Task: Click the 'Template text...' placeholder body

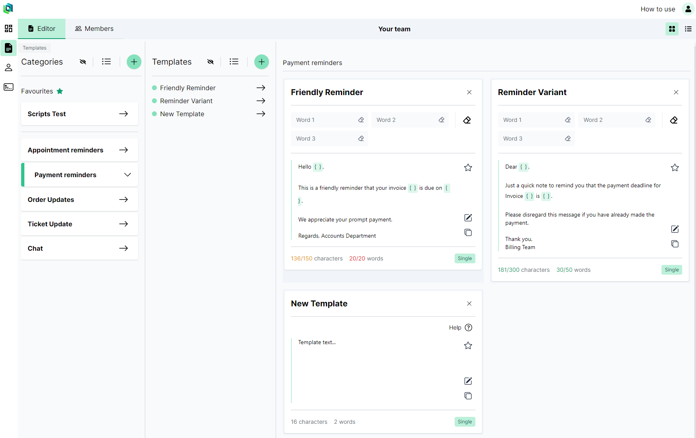Action: [x=317, y=343]
